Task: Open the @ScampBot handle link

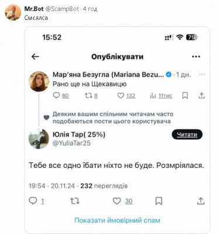Action: click(x=62, y=9)
